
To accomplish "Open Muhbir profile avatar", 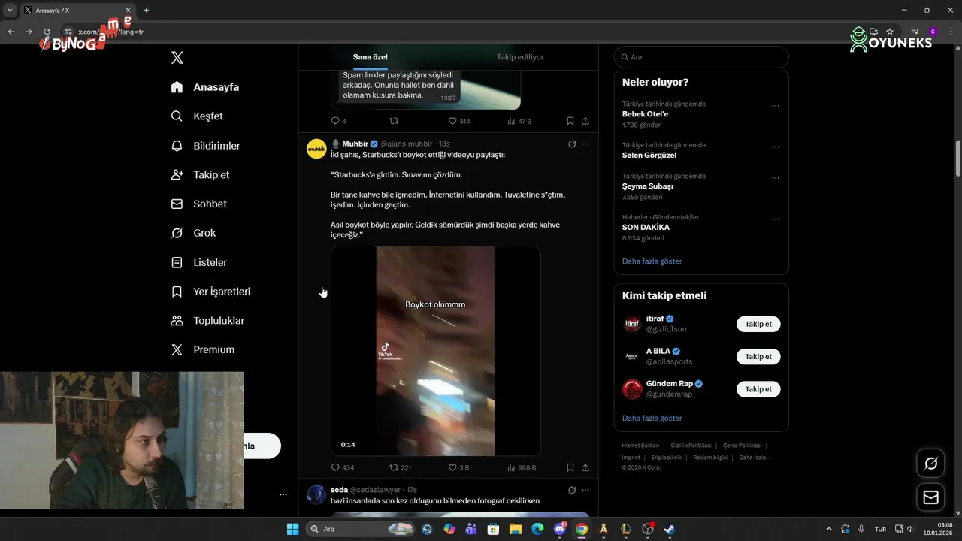I will (x=316, y=149).
